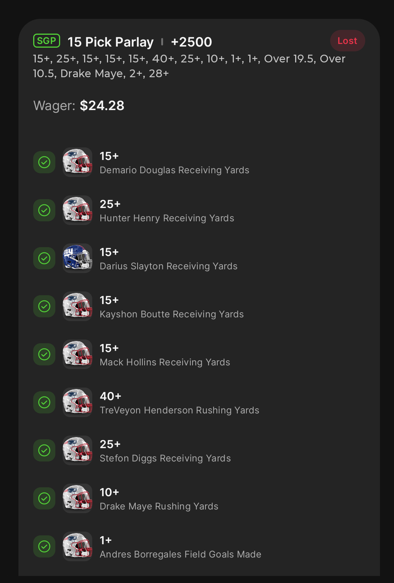
Task: Click the helmet icon next to Kayshon Boutte
Action: point(77,306)
